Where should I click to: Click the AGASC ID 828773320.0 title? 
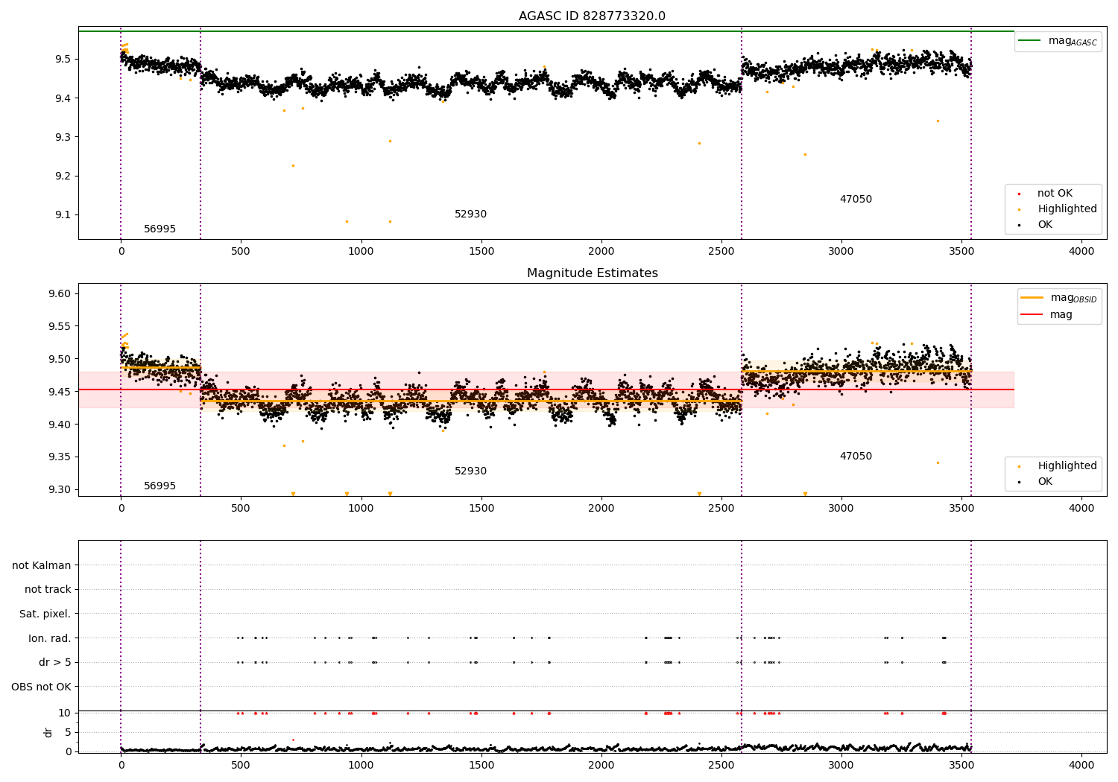[x=592, y=16]
